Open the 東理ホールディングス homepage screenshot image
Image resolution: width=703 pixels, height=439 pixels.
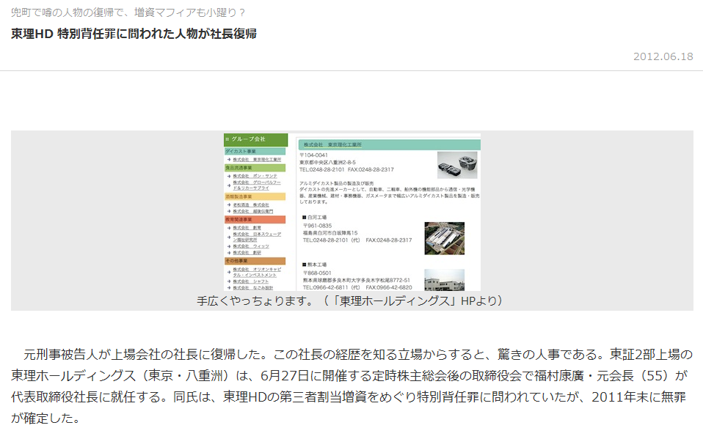pyautogui.click(x=352, y=212)
